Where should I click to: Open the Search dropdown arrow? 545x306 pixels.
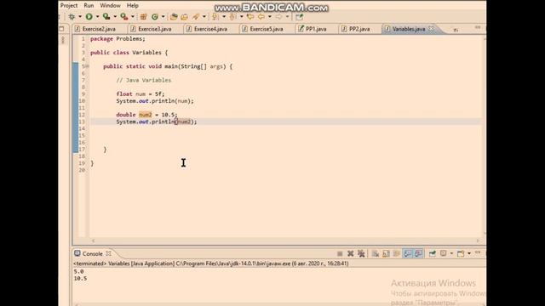tap(204, 17)
